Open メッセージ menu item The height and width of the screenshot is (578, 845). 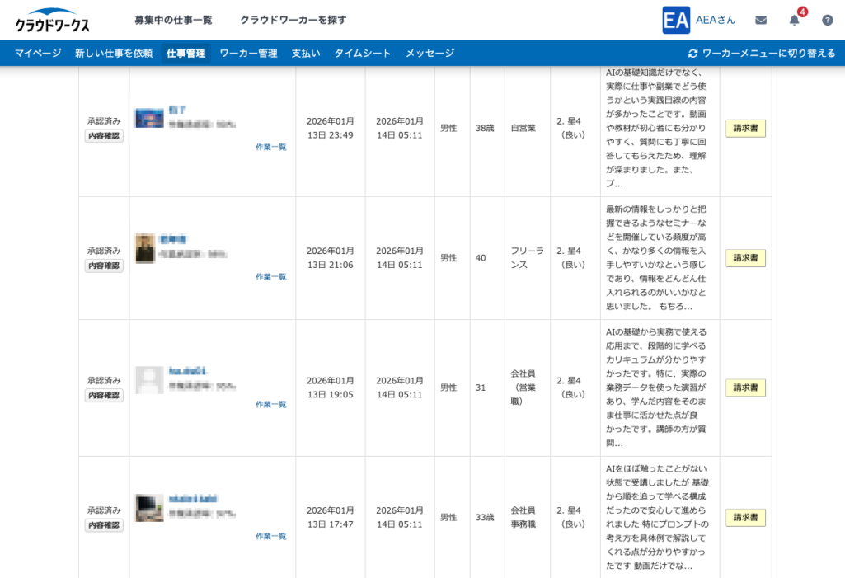430,54
